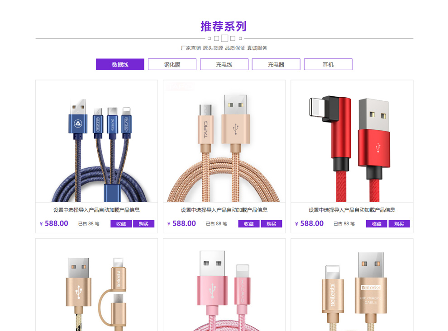Select the 数据线 category tab
The height and width of the screenshot is (331, 448).
click(x=120, y=64)
